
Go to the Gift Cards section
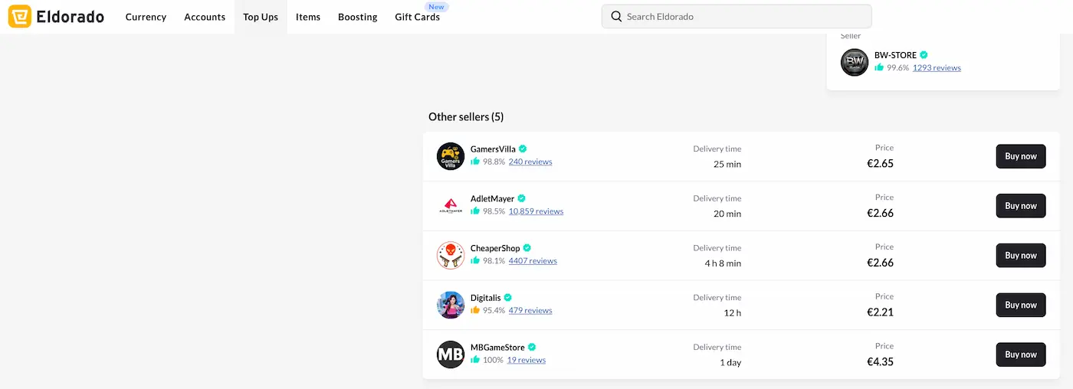417,17
